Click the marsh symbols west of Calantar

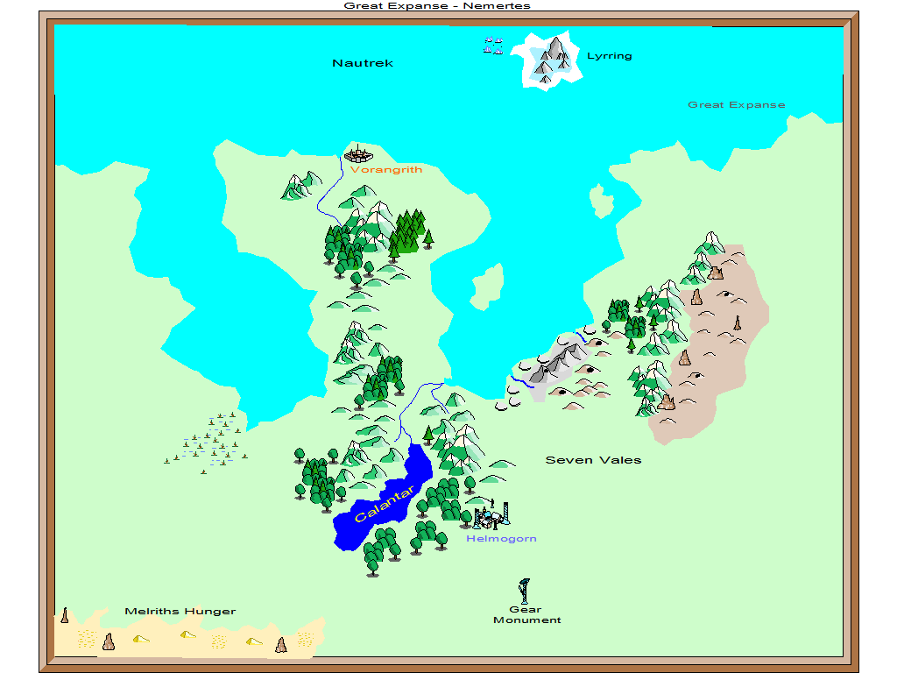click(207, 443)
